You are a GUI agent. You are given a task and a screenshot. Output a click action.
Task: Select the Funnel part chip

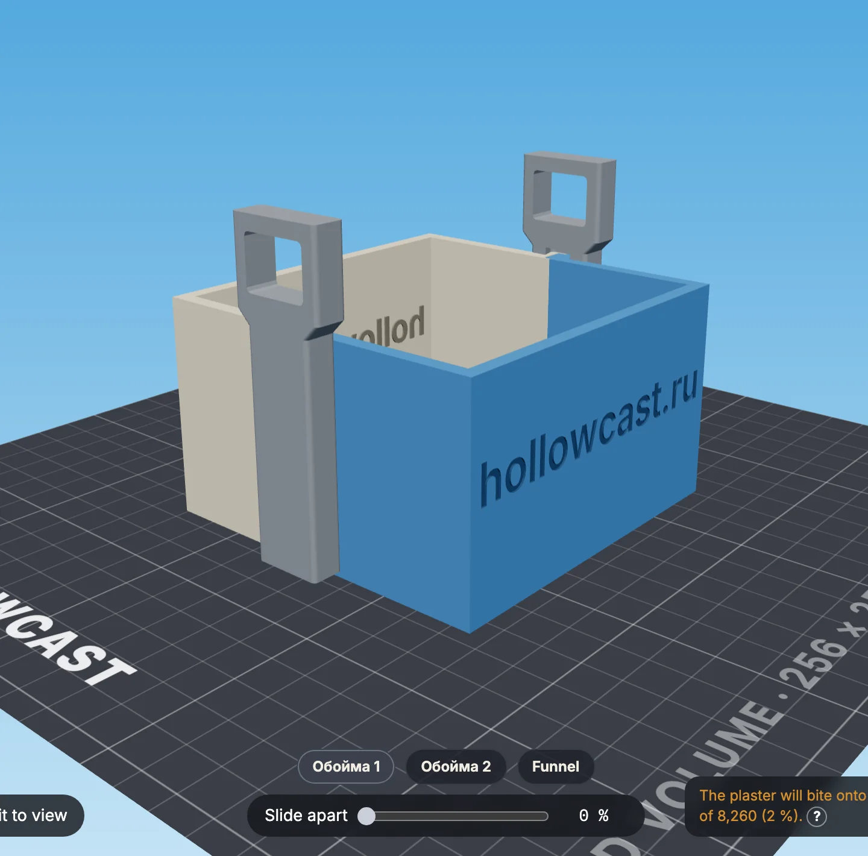coord(556,767)
